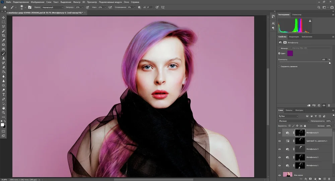The height and width of the screenshot is (181, 335).
Task: Hide the Фотофильтр 4 layer
Action: click(280, 133)
